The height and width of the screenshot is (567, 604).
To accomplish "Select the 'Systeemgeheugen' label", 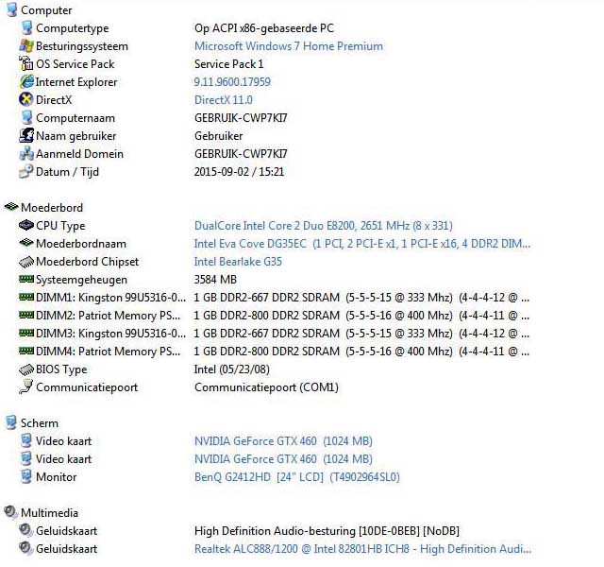I will click(81, 280).
